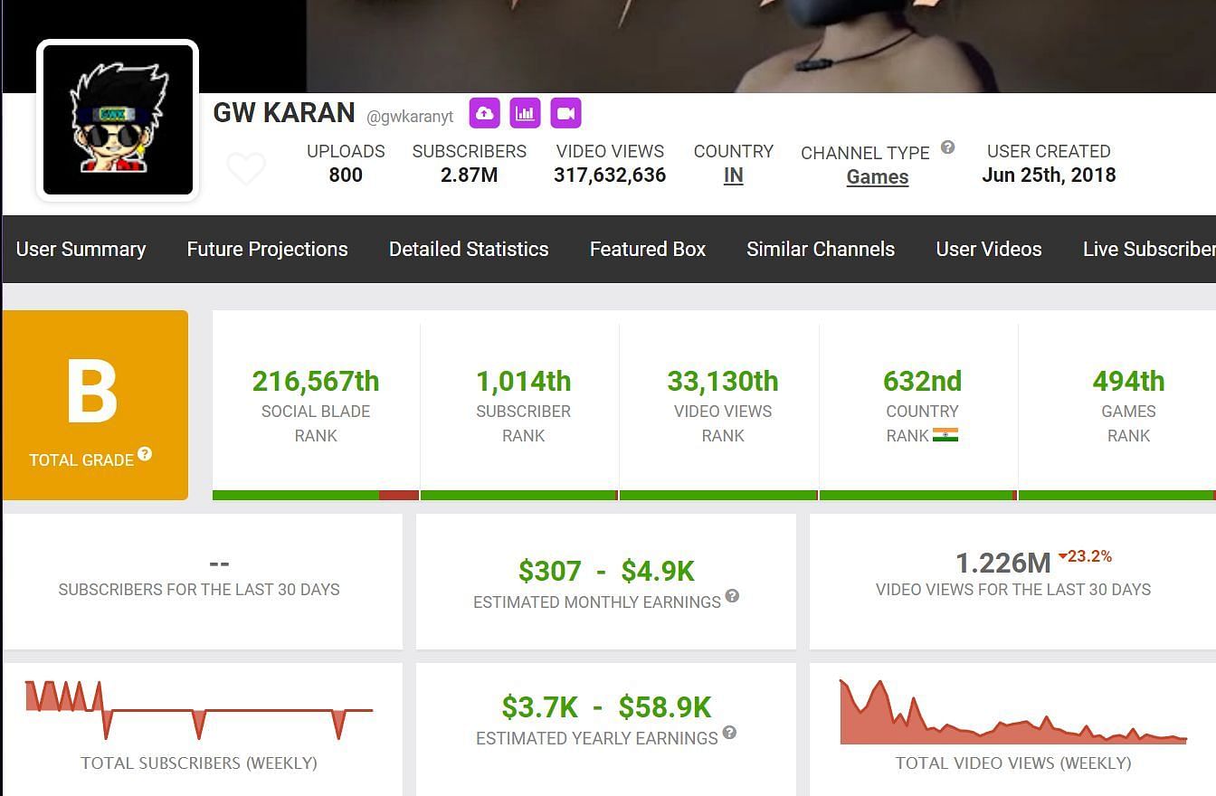Click progress bar under Subscriber Rank

pyautogui.click(x=519, y=495)
